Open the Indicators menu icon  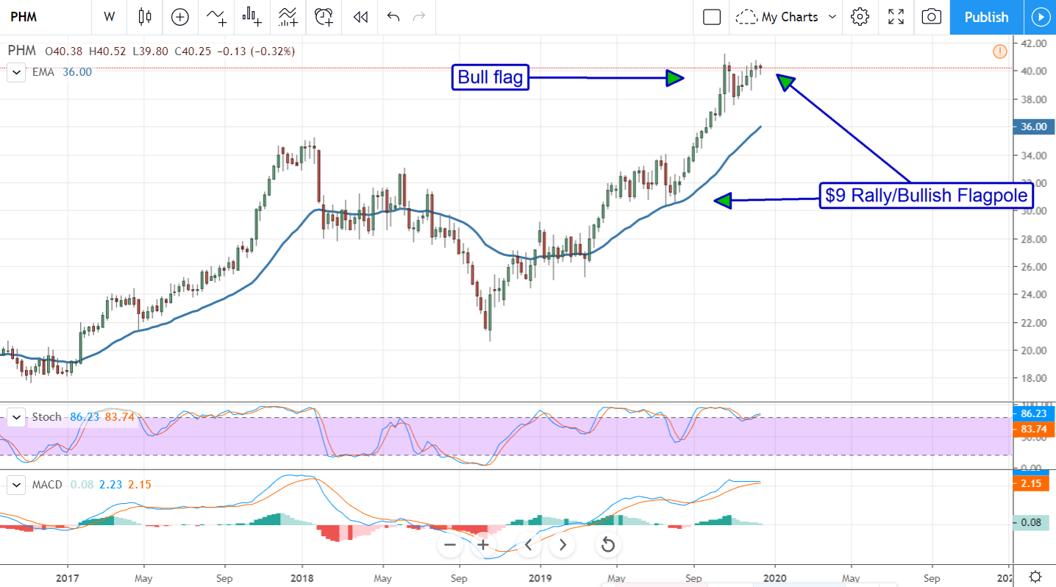click(x=216, y=16)
